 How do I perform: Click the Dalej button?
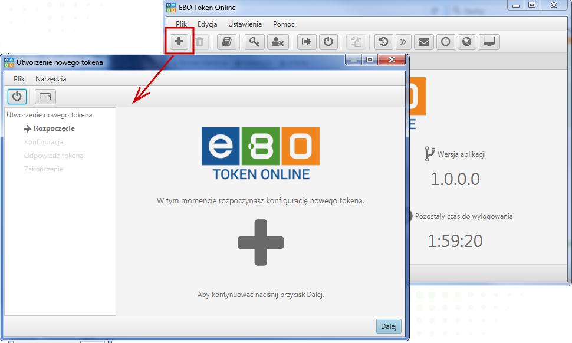[x=389, y=326]
